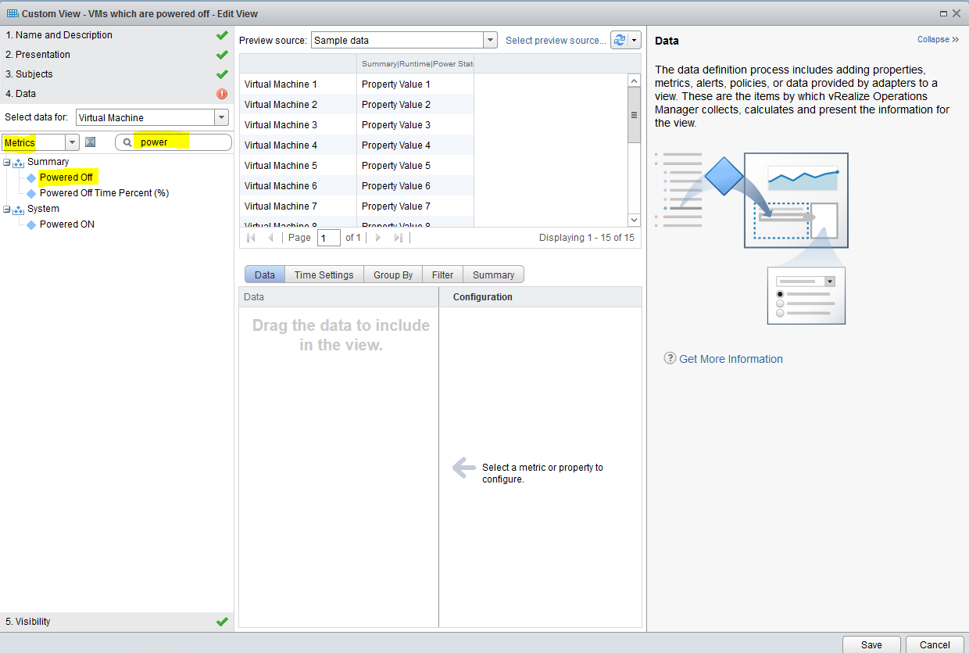Click the clear filter icon beside Metrics
The width and height of the screenshot is (969, 653).
point(91,142)
